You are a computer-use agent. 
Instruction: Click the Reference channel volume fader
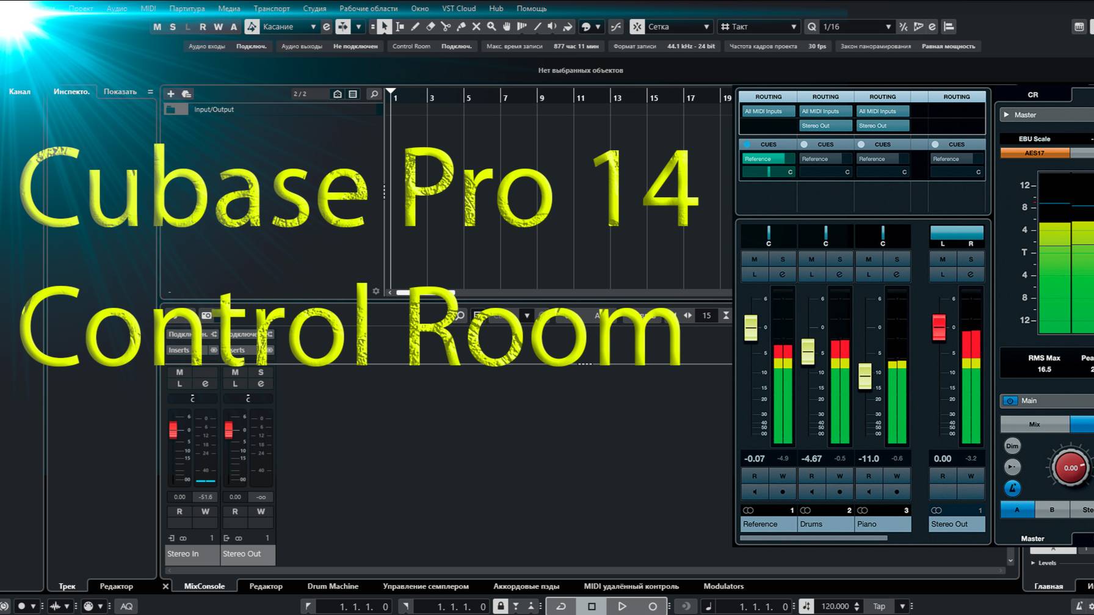750,328
